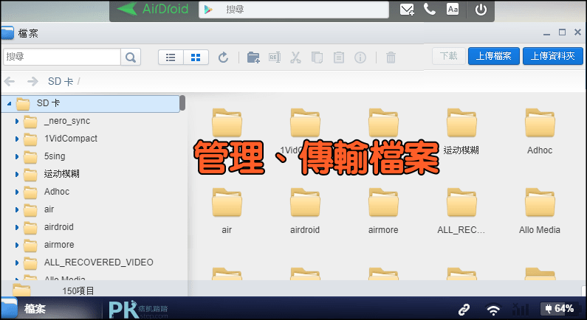The height and width of the screenshot is (320, 587).
Task: Show file info details
Action: point(360,58)
